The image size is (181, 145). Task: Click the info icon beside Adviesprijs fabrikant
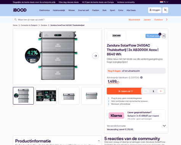(x=141, y=77)
